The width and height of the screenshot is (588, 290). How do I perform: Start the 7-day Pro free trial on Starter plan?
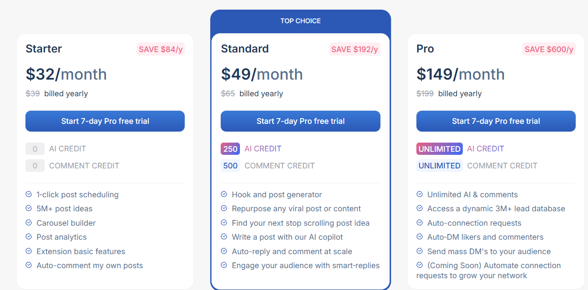(x=105, y=121)
